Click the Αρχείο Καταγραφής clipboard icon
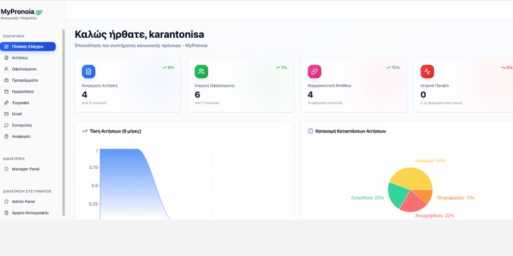Image resolution: width=513 pixels, height=256 pixels. [6, 213]
